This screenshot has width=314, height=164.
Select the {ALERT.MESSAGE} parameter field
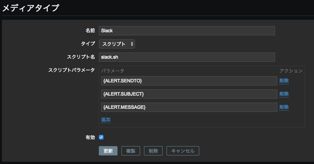189,107
